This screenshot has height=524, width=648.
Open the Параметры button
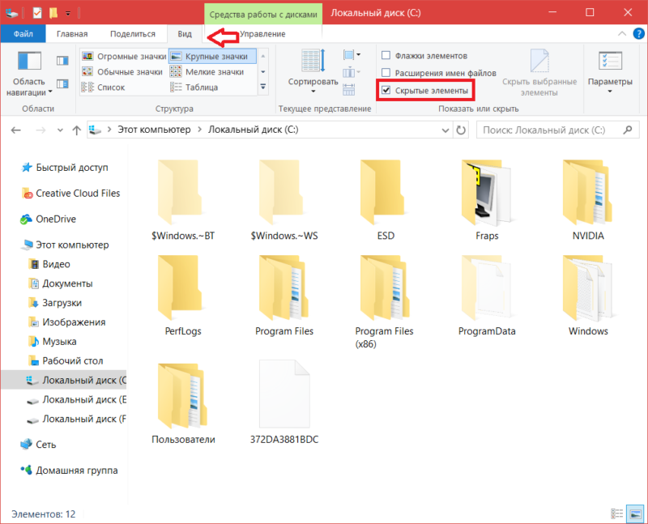pos(610,72)
